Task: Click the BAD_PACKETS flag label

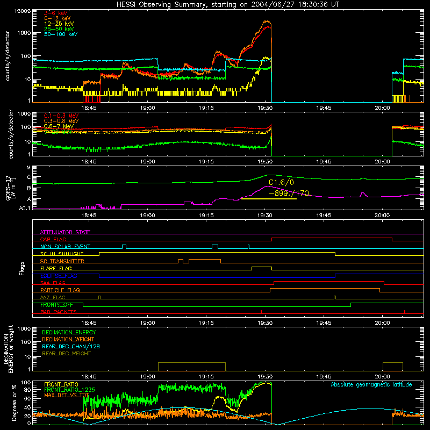Action: [59, 312]
